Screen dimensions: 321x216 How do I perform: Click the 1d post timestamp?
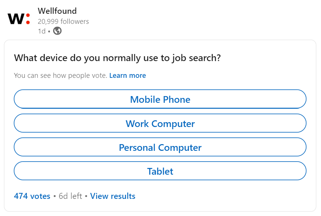(42, 31)
